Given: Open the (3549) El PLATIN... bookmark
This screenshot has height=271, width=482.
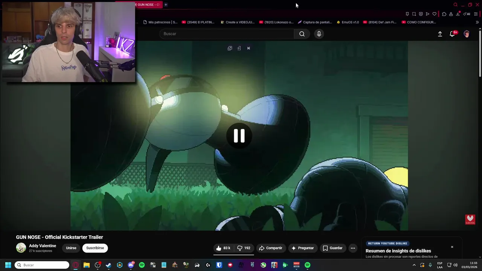Looking at the screenshot, I should point(198,22).
